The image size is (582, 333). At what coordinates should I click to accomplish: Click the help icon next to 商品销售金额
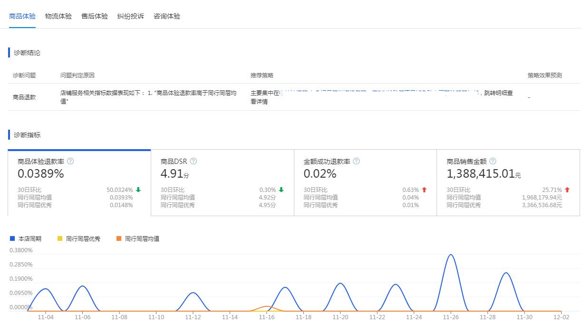coord(493,161)
